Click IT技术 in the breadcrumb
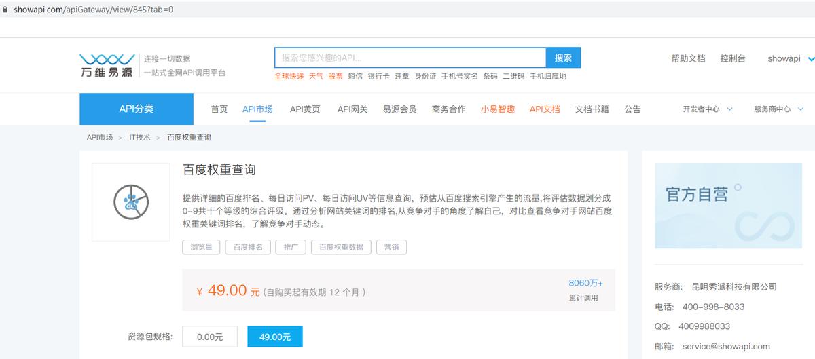The height and width of the screenshot is (359, 815). pyautogui.click(x=140, y=138)
